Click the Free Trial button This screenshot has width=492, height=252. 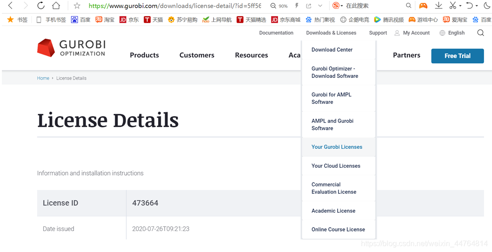(x=457, y=56)
